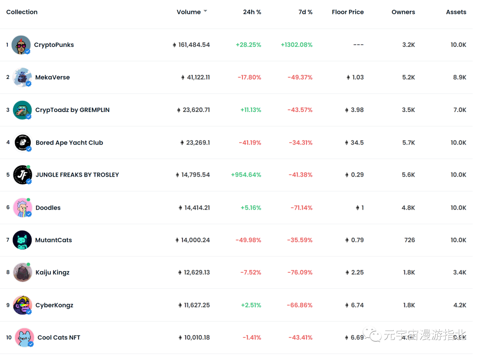Click the MutantCats owners count 726
482x356 pixels.
click(409, 240)
